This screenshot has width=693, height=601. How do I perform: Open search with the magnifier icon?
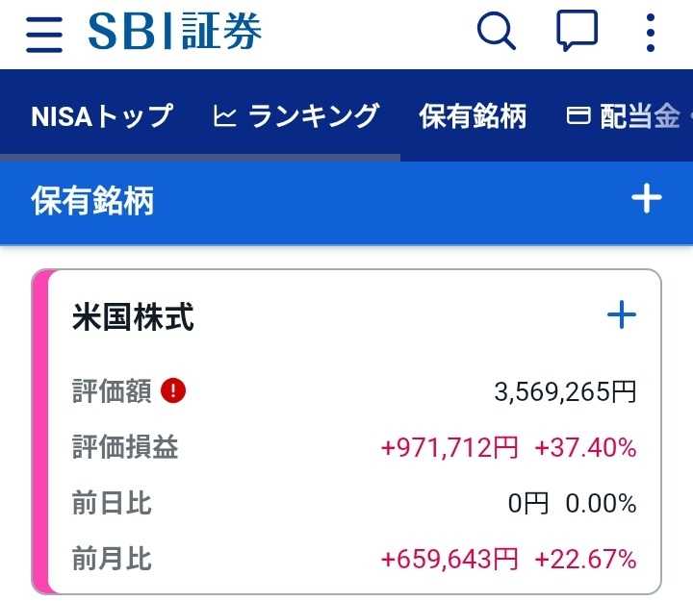click(497, 33)
